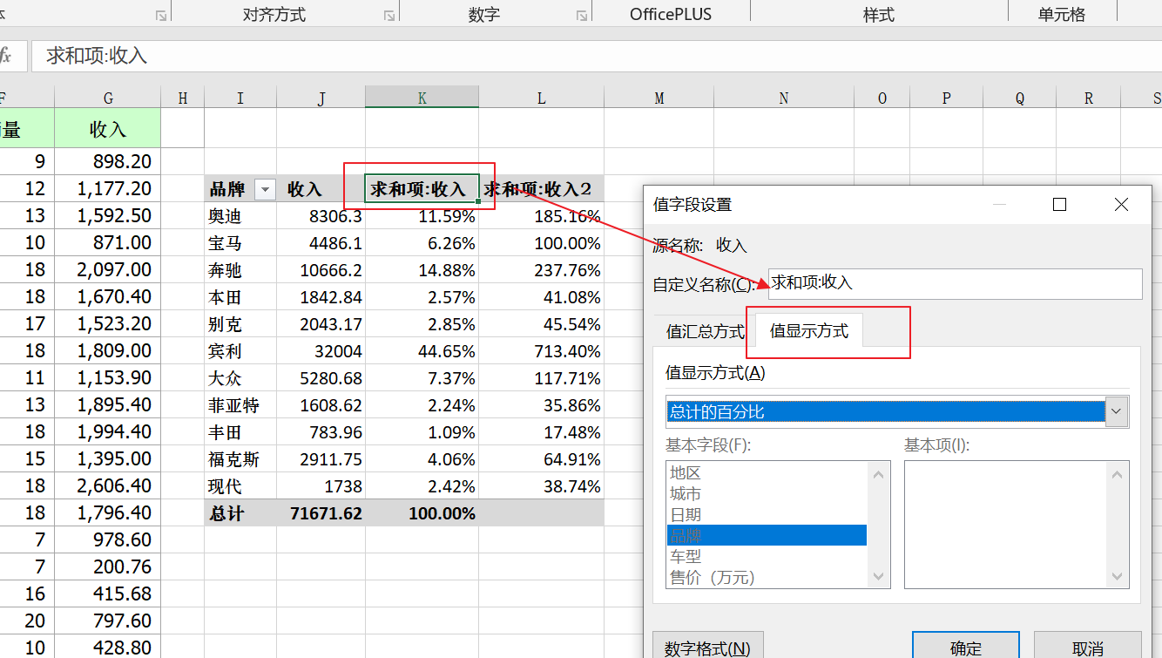Select column H header
This screenshot has width=1162, height=658.
tap(183, 98)
